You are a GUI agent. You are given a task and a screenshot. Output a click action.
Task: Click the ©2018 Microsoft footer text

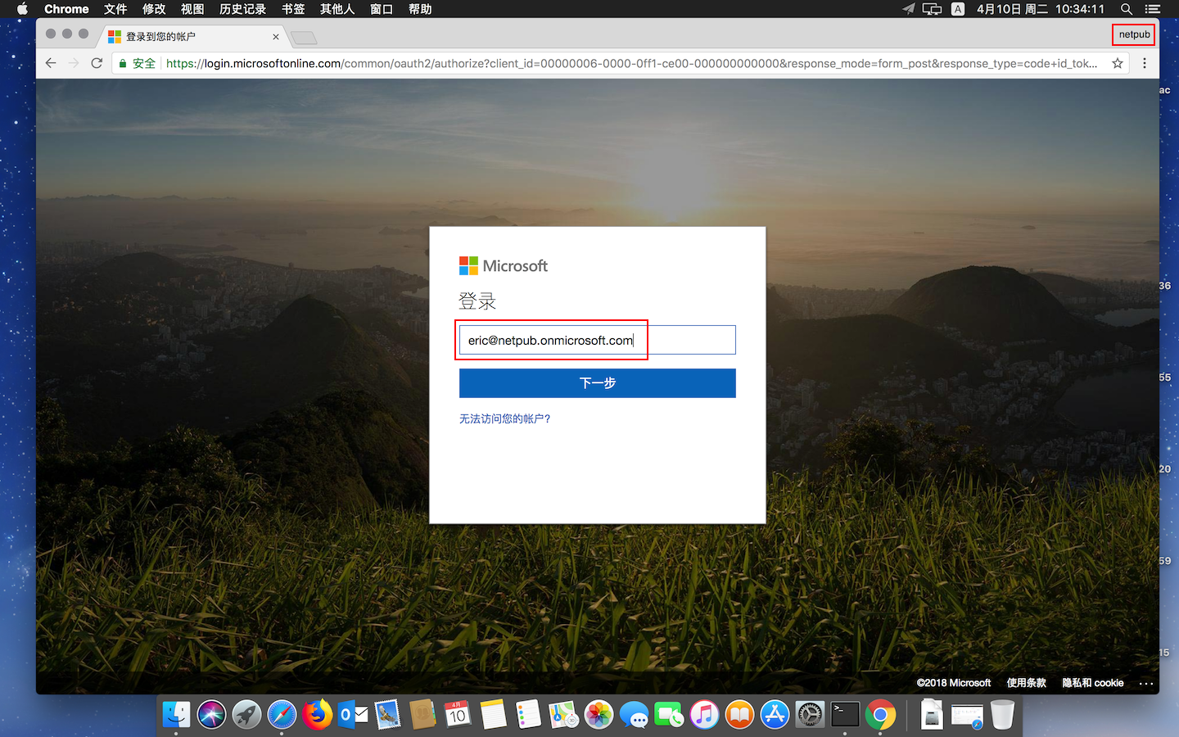coord(954,683)
